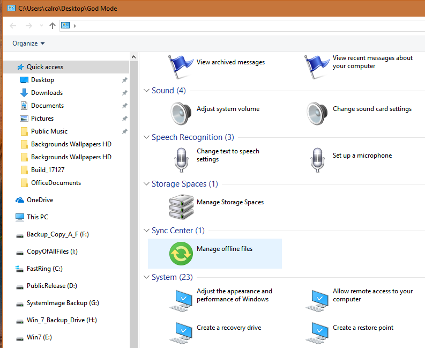This screenshot has width=425, height=348.
Task: Open the Organize dropdown menu
Action: coord(28,43)
